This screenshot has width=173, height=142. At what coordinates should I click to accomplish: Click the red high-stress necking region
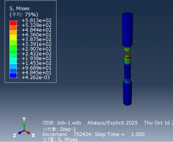click(x=127, y=58)
